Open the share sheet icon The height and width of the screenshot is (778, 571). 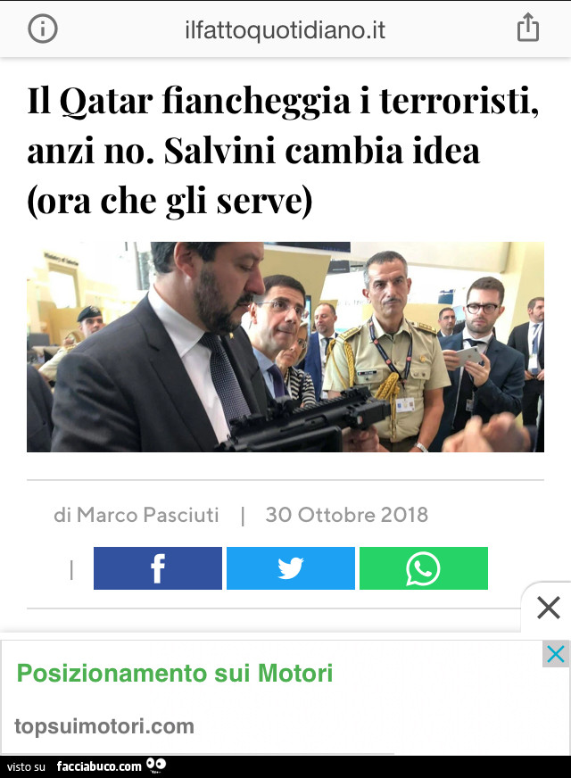[528, 28]
